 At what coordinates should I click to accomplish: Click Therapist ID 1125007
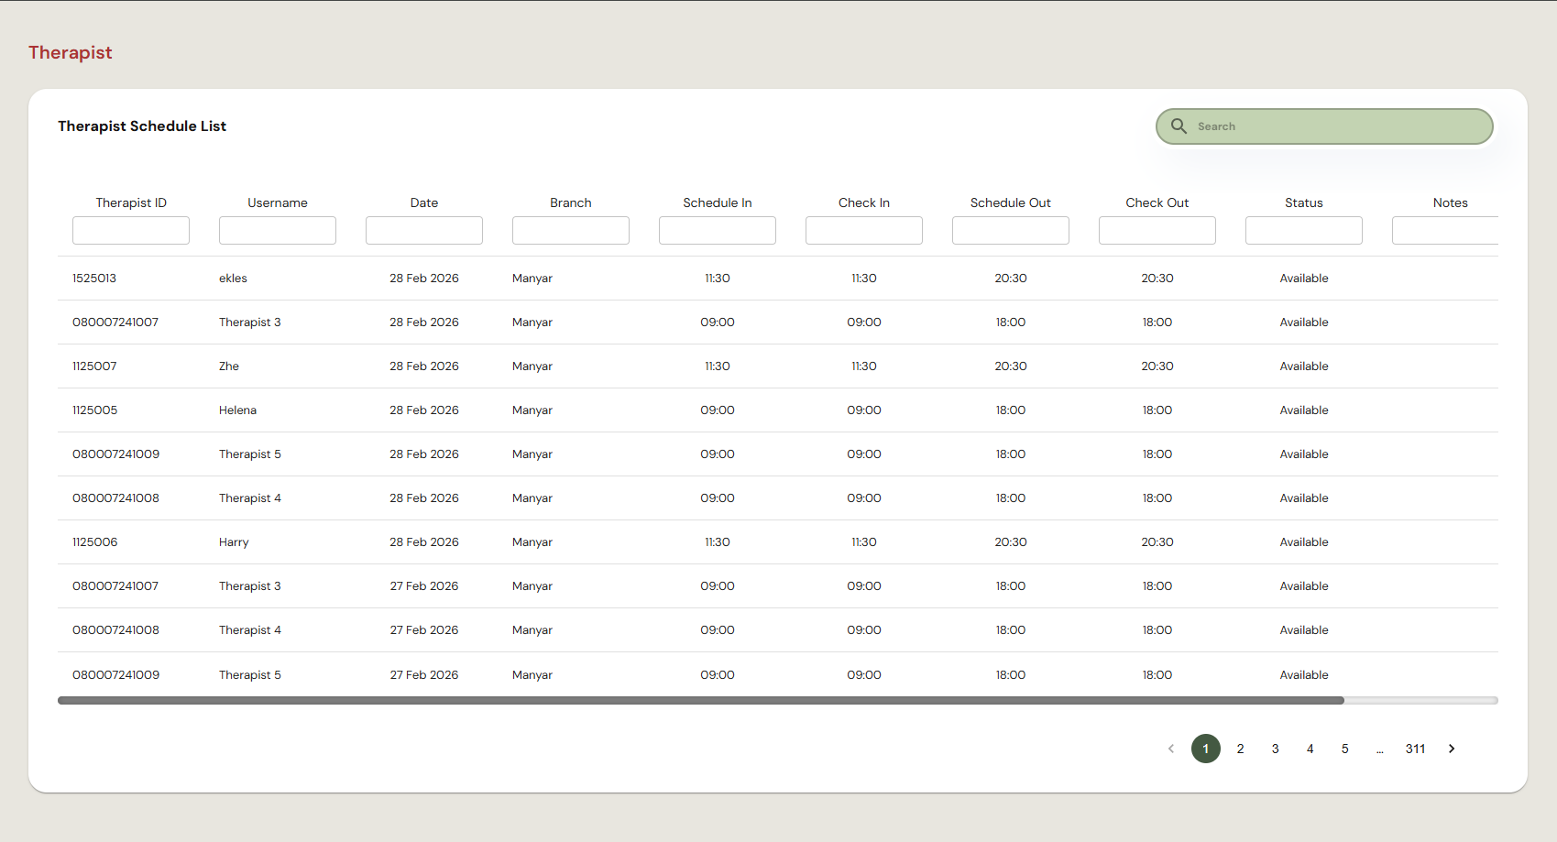click(94, 366)
